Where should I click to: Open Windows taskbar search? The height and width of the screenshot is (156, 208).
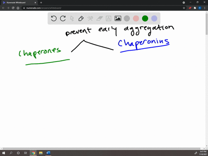[x=11, y=153]
